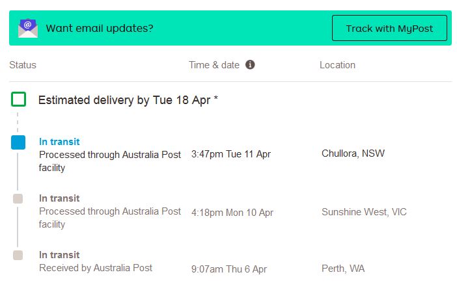Click the blue In transit status heading
457x305 pixels.
[x=59, y=142]
